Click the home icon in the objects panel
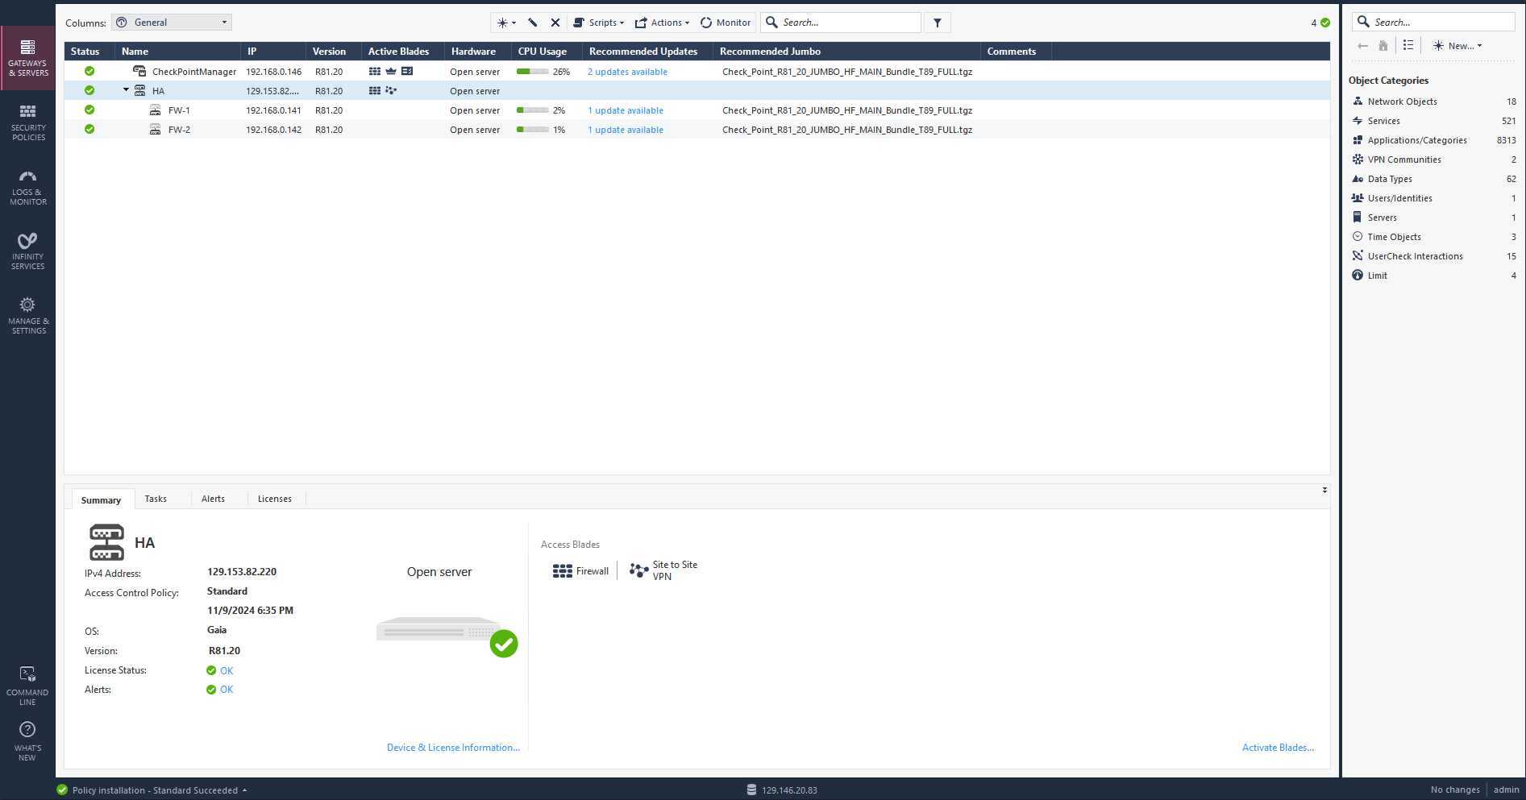Image resolution: width=1526 pixels, height=800 pixels. pyautogui.click(x=1383, y=46)
